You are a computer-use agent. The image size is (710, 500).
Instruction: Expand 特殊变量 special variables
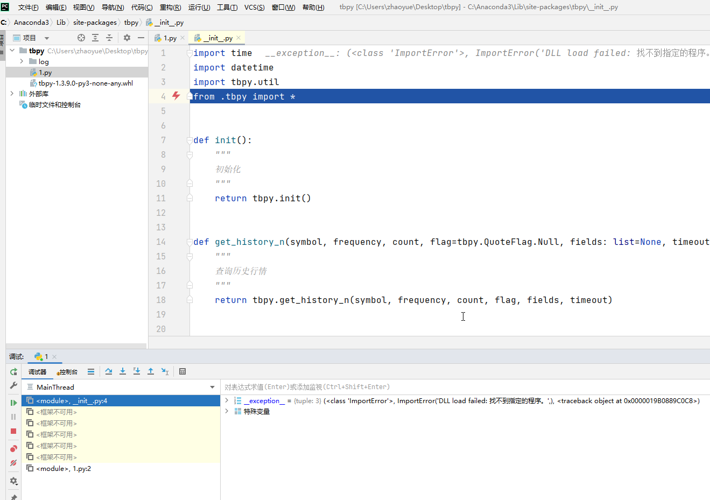(227, 411)
